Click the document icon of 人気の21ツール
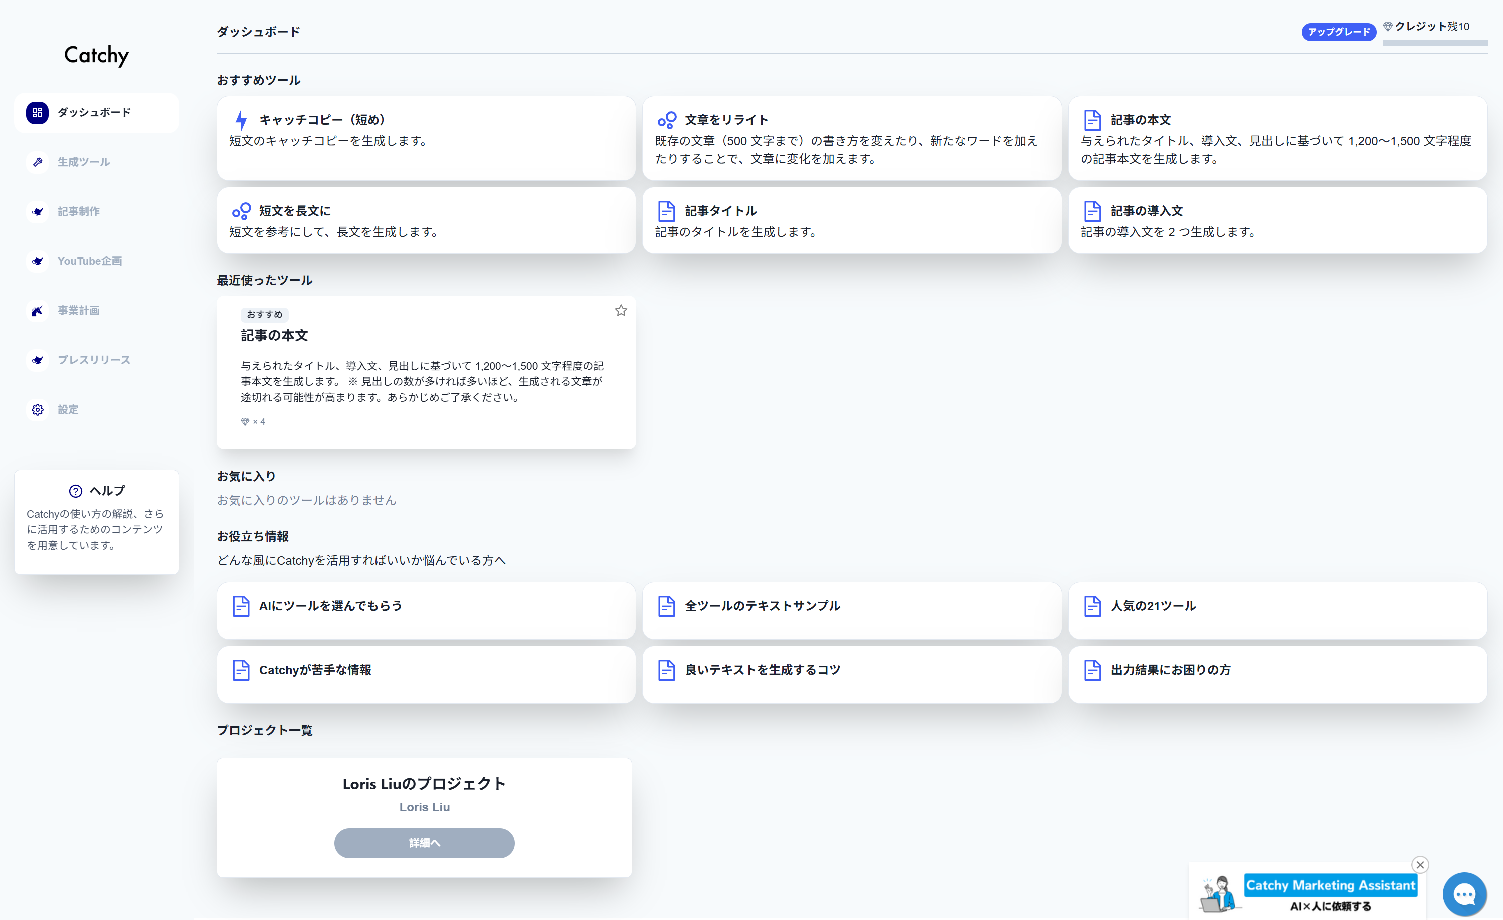Image resolution: width=1503 pixels, height=920 pixels. click(x=1092, y=606)
